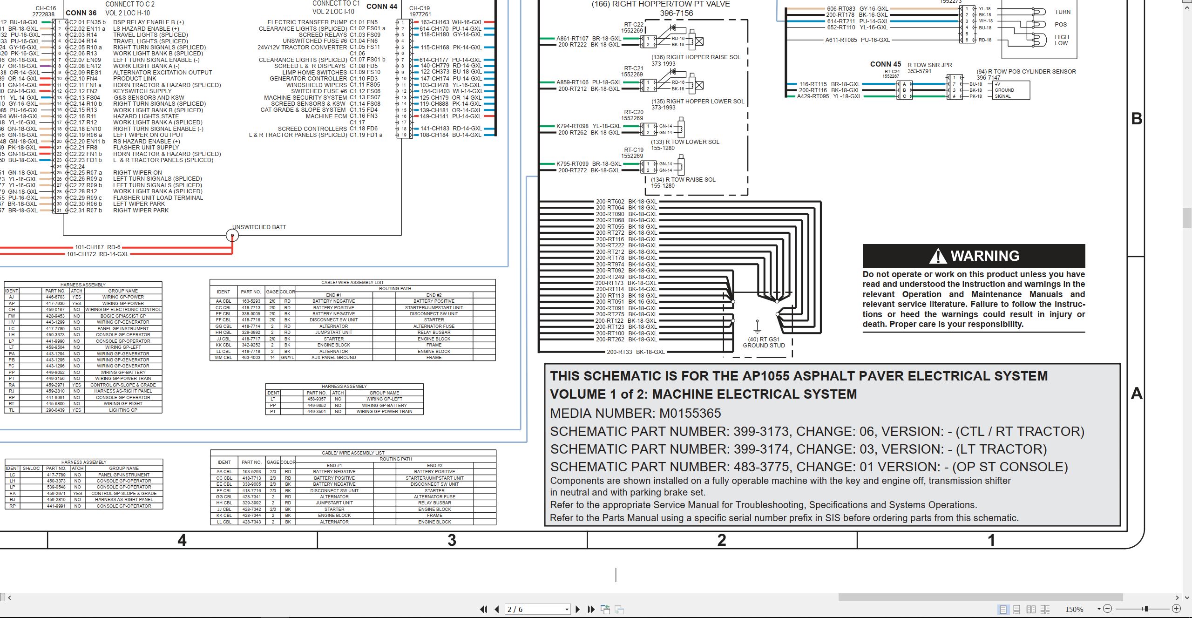
Task: Click the vertical scrollbar thumb
Action: 1187,218
